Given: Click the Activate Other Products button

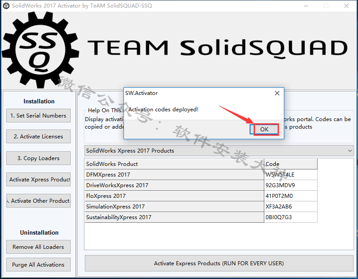Looking at the screenshot, I should (38, 201).
